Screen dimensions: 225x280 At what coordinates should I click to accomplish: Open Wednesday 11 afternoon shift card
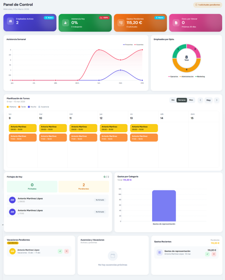(83, 138)
